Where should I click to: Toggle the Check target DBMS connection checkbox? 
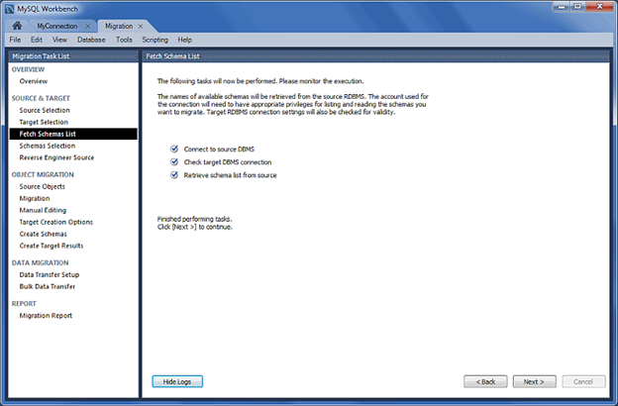click(x=174, y=161)
